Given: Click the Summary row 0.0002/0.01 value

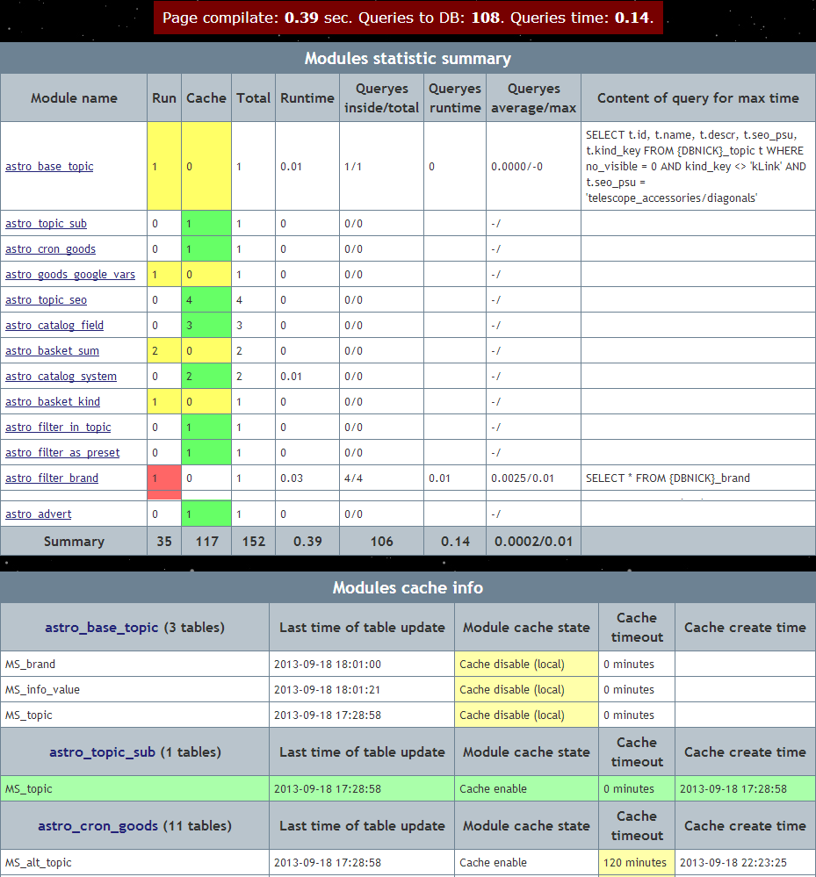Looking at the screenshot, I should pos(533,542).
